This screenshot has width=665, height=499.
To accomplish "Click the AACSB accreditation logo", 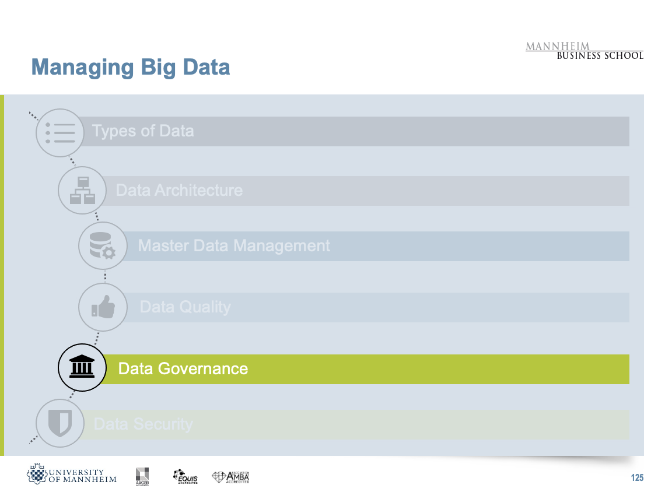I will [x=142, y=476].
